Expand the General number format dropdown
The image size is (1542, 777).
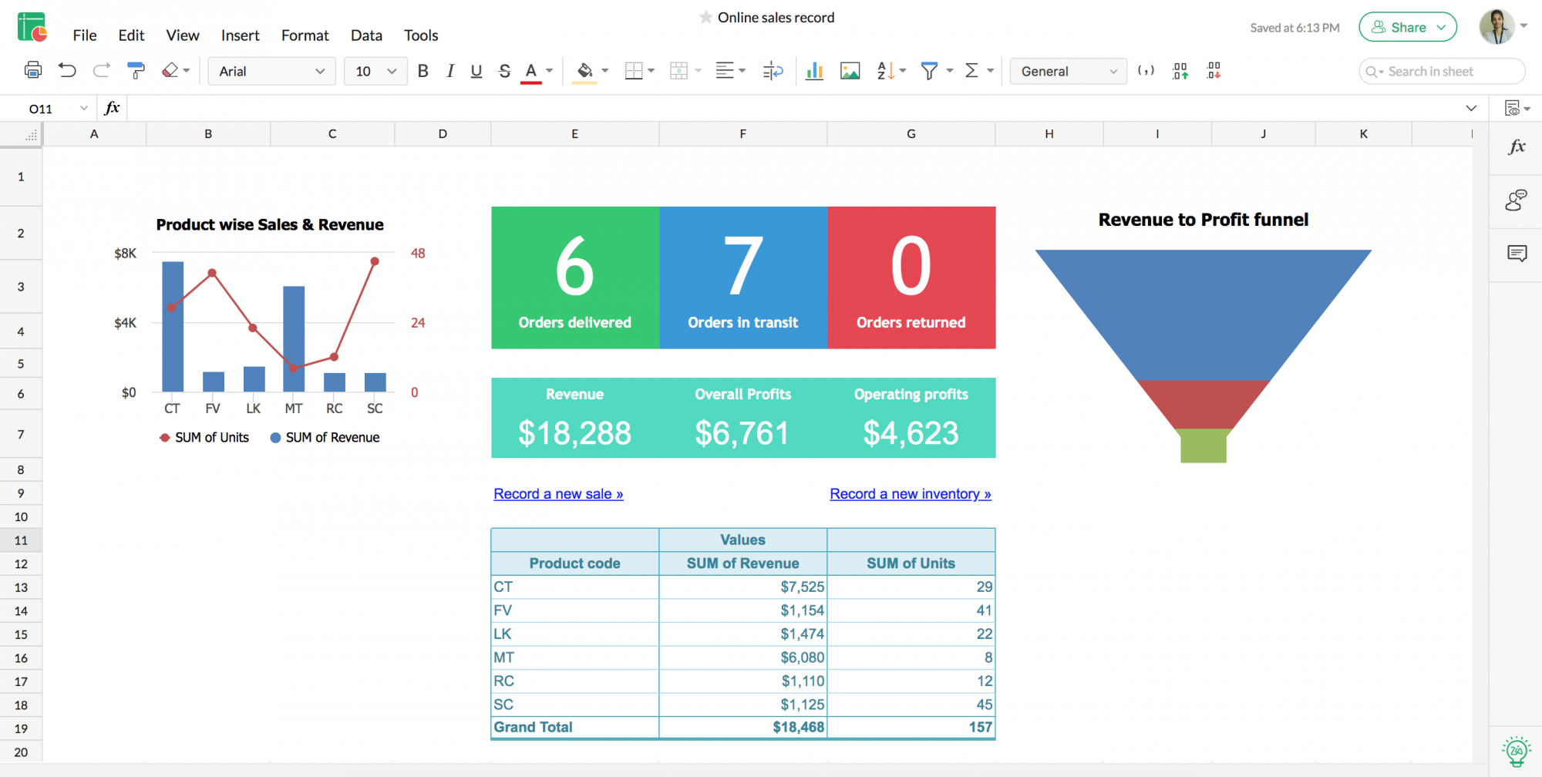(x=1068, y=71)
